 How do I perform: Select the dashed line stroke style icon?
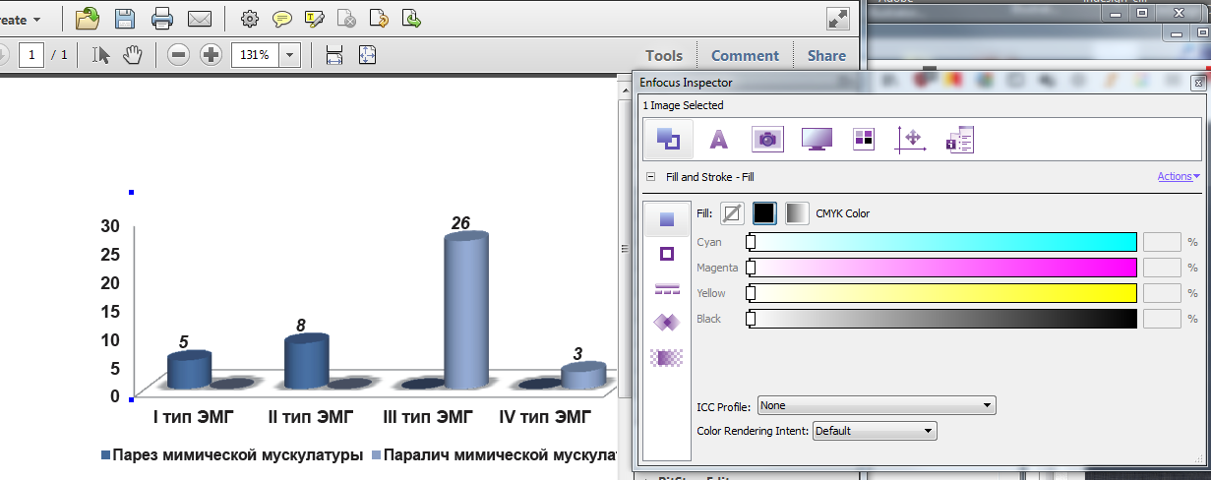[x=667, y=288]
